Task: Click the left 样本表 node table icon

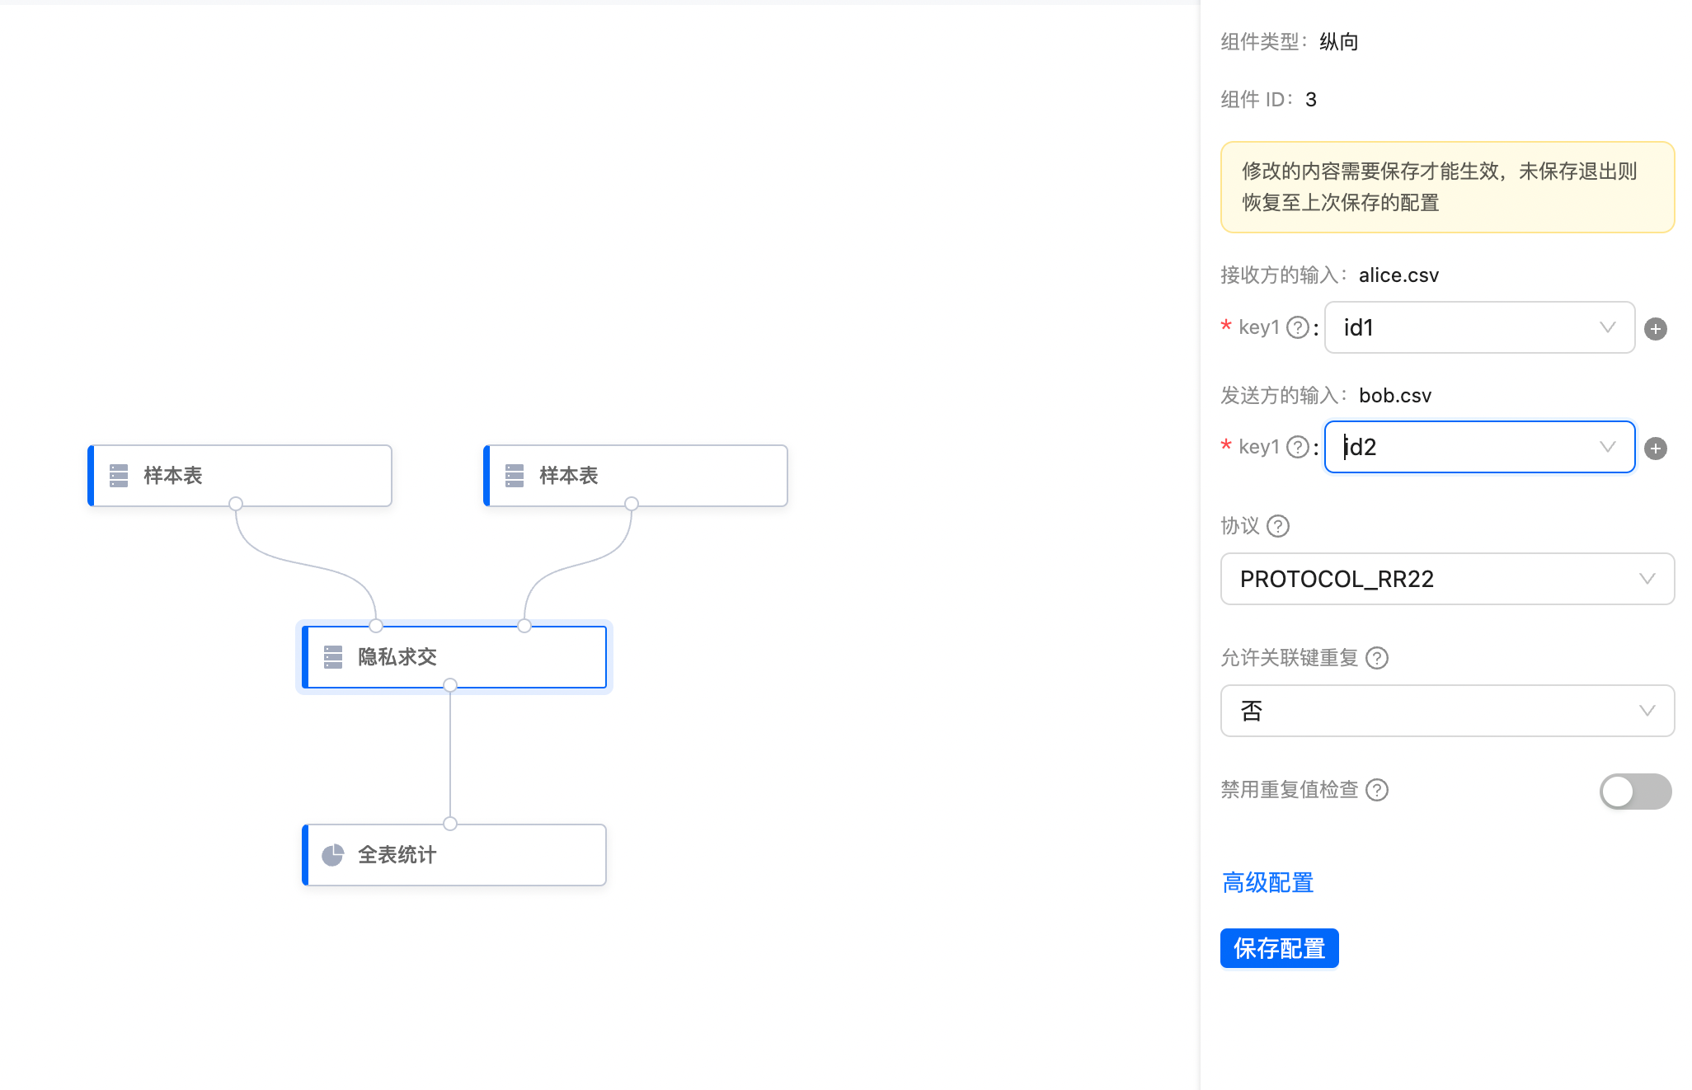Action: (119, 476)
